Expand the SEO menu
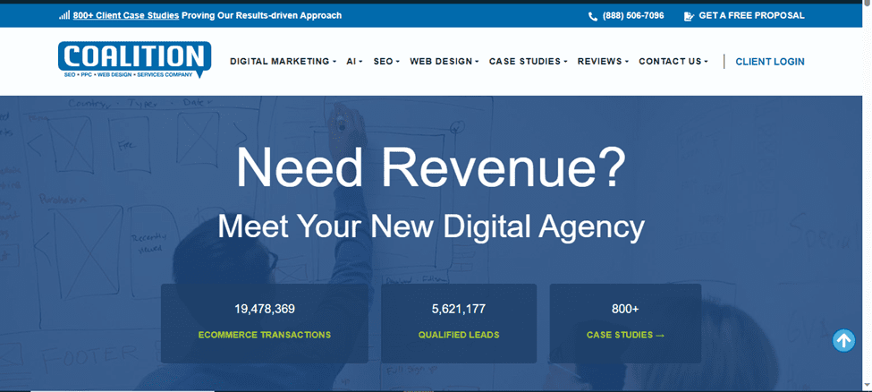872x392 pixels. (386, 62)
